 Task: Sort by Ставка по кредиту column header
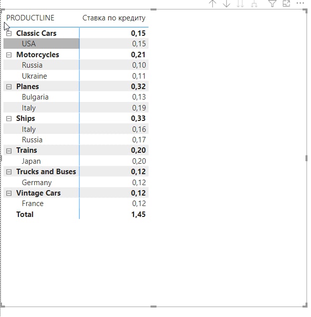point(114,18)
